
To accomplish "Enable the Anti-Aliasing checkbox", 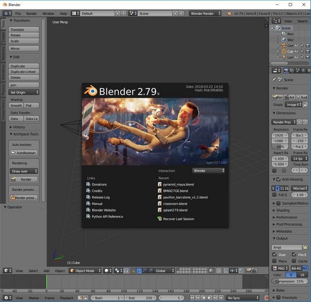I will click(x=279, y=179).
